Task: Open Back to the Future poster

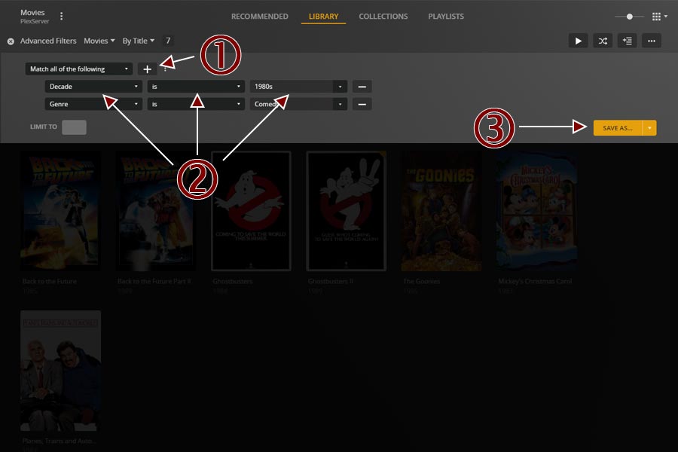Action: (60, 211)
